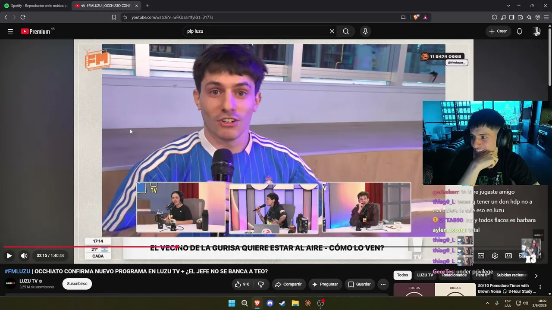Open a new browser tab
Screen dimensions: 552x310
pos(147,6)
